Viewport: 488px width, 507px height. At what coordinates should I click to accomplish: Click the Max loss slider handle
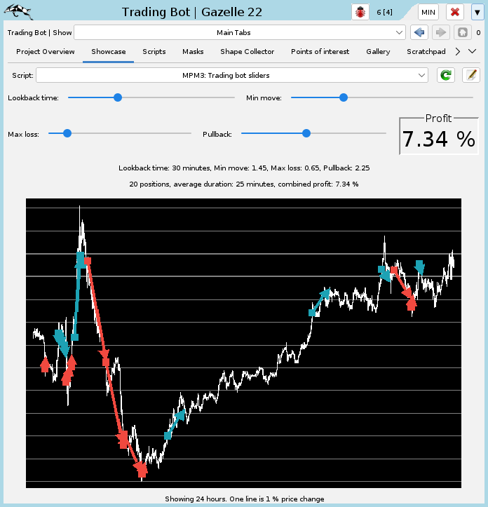pos(67,133)
